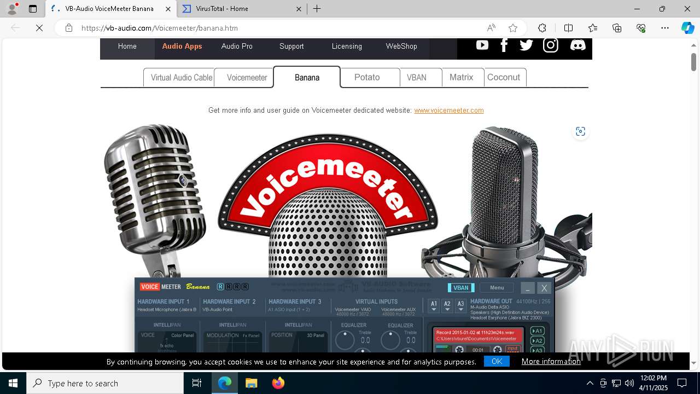Follow the www.voicemeeter.com link
The width and height of the screenshot is (700, 394).
(449, 110)
